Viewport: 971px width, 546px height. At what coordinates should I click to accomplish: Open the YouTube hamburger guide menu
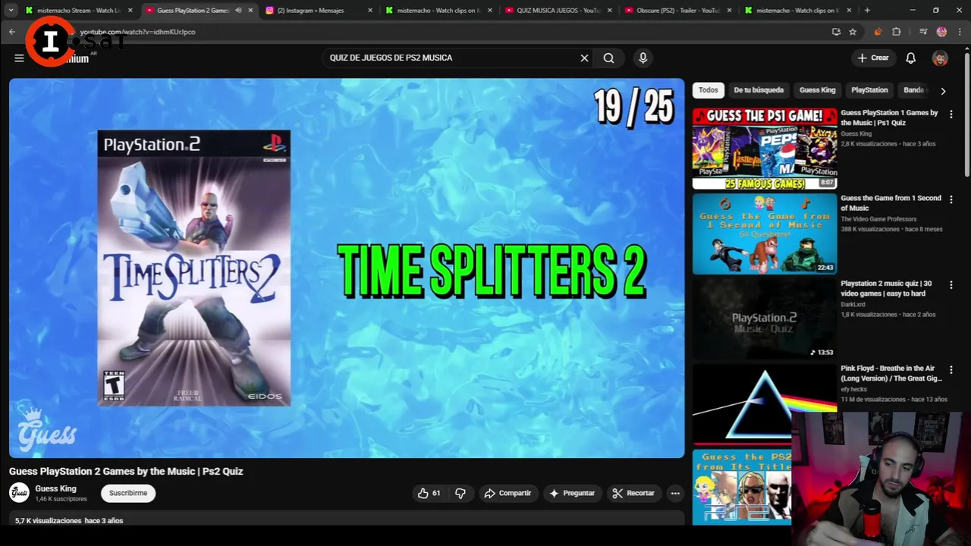[x=19, y=58]
